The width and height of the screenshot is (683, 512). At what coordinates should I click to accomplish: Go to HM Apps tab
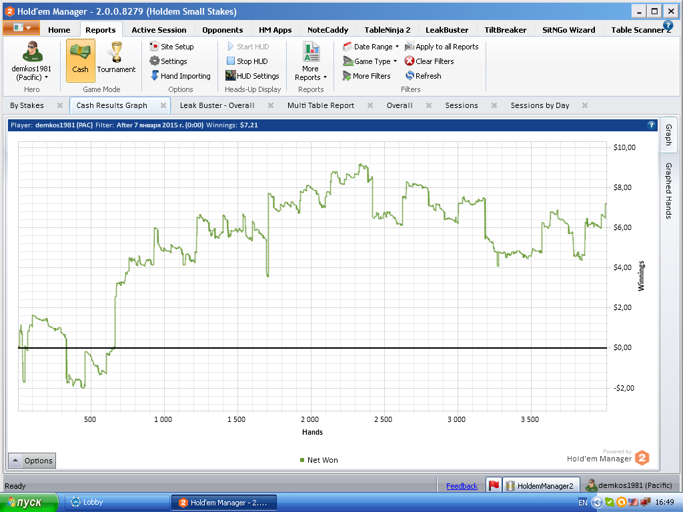click(x=275, y=30)
